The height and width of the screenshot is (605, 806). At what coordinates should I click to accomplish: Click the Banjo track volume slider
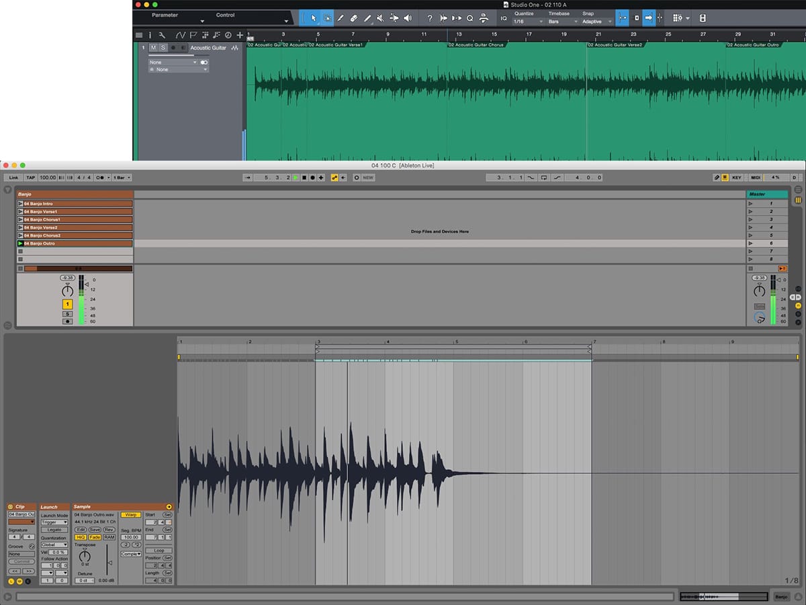click(87, 284)
